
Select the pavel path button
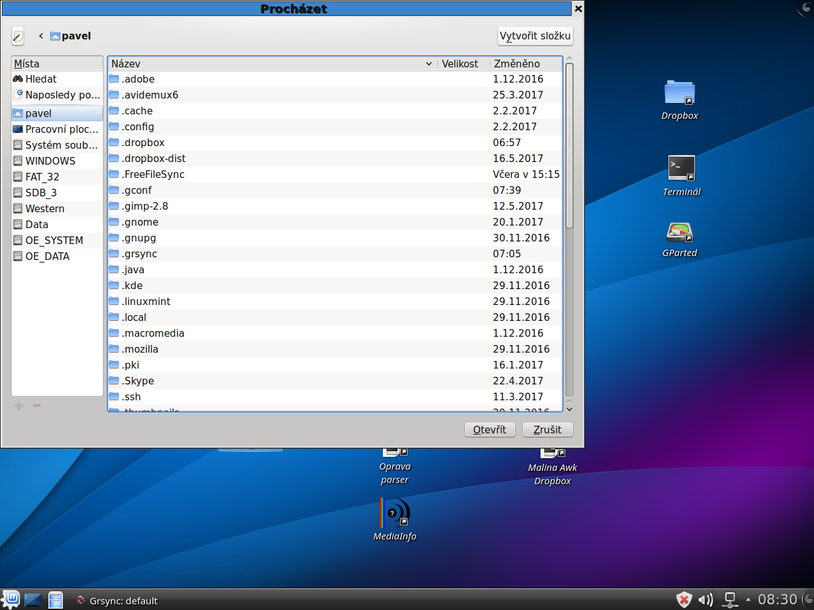point(71,36)
